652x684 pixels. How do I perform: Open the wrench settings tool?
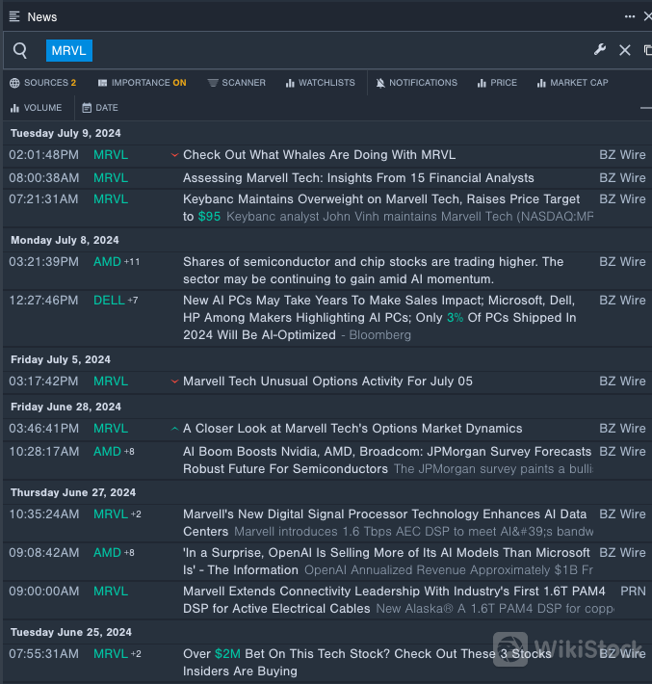(x=599, y=50)
